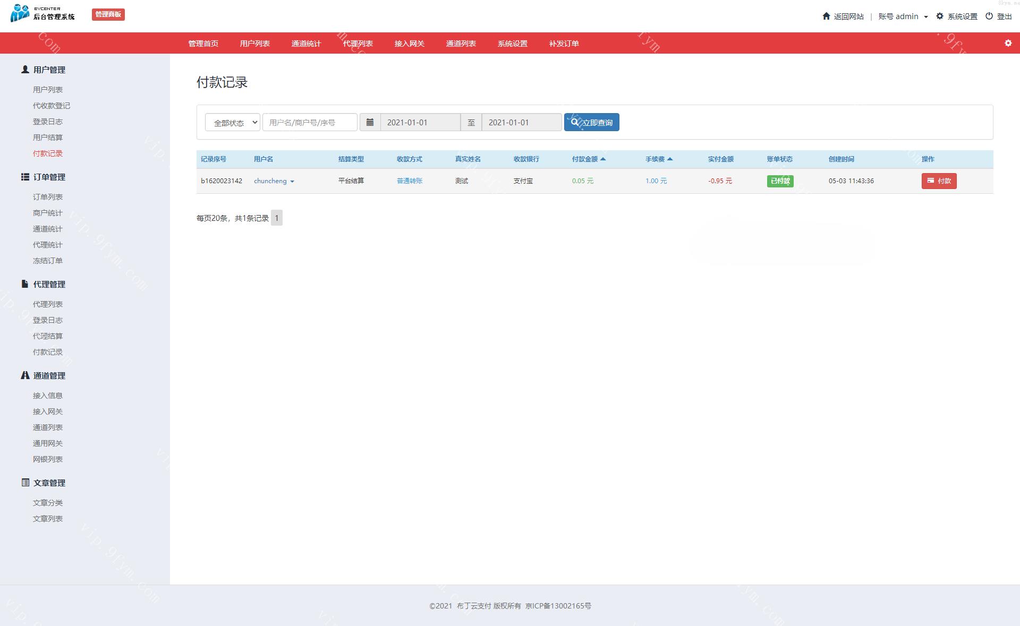Viewport: 1020px width, 626px height.
Task: Open 通道统计 in the red navigation bar
Action: [x=306, y=44]
